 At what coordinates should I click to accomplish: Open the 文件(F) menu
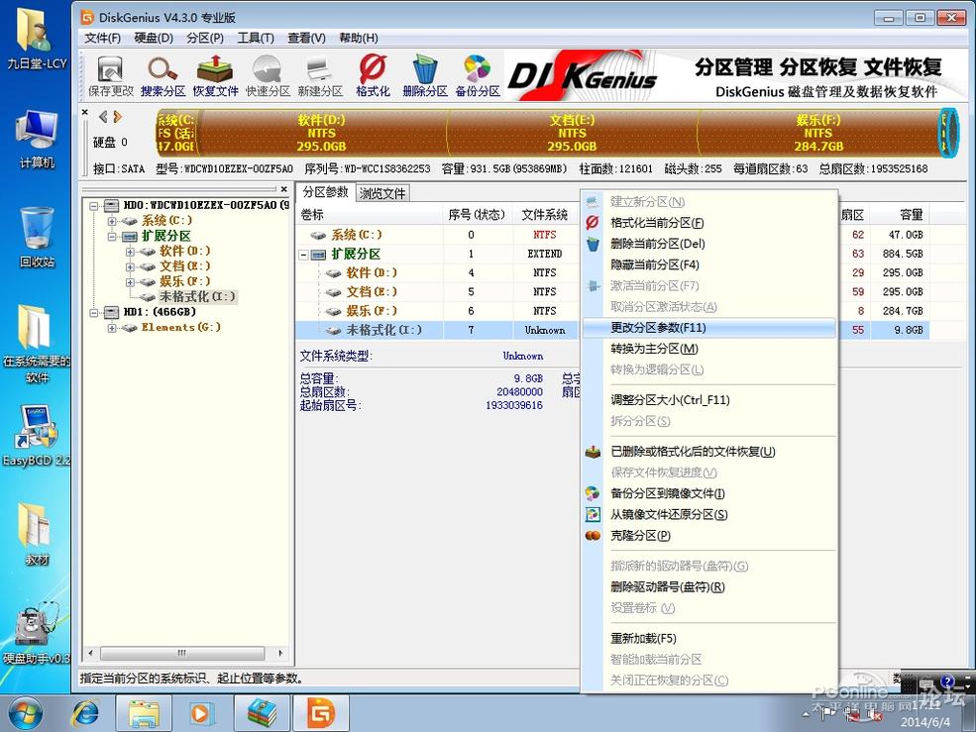pos(103,38)
